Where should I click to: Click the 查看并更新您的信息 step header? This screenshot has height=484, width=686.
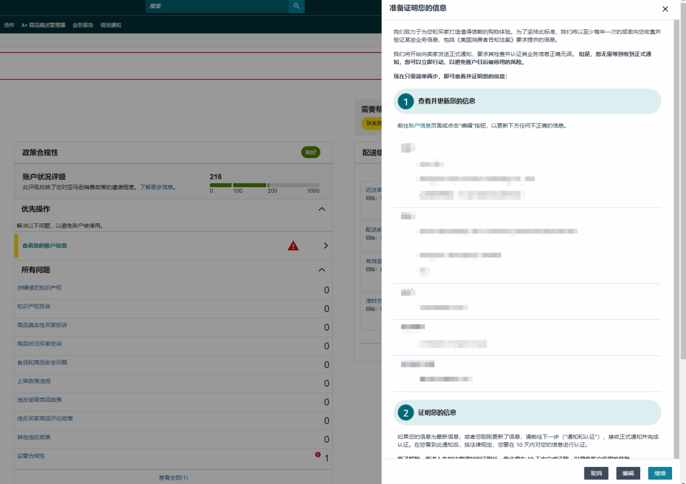(527, 101)
